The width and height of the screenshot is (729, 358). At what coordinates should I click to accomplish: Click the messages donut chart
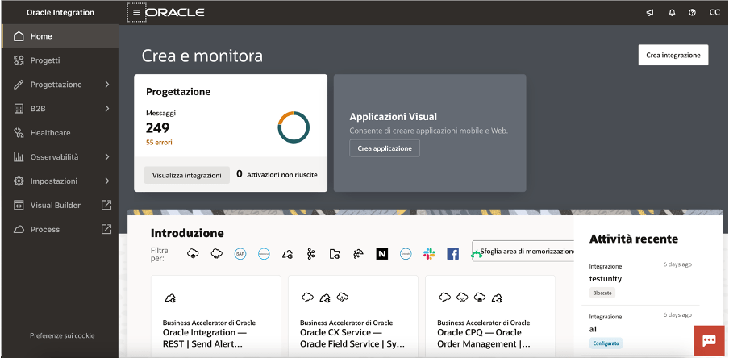point(294,127)
